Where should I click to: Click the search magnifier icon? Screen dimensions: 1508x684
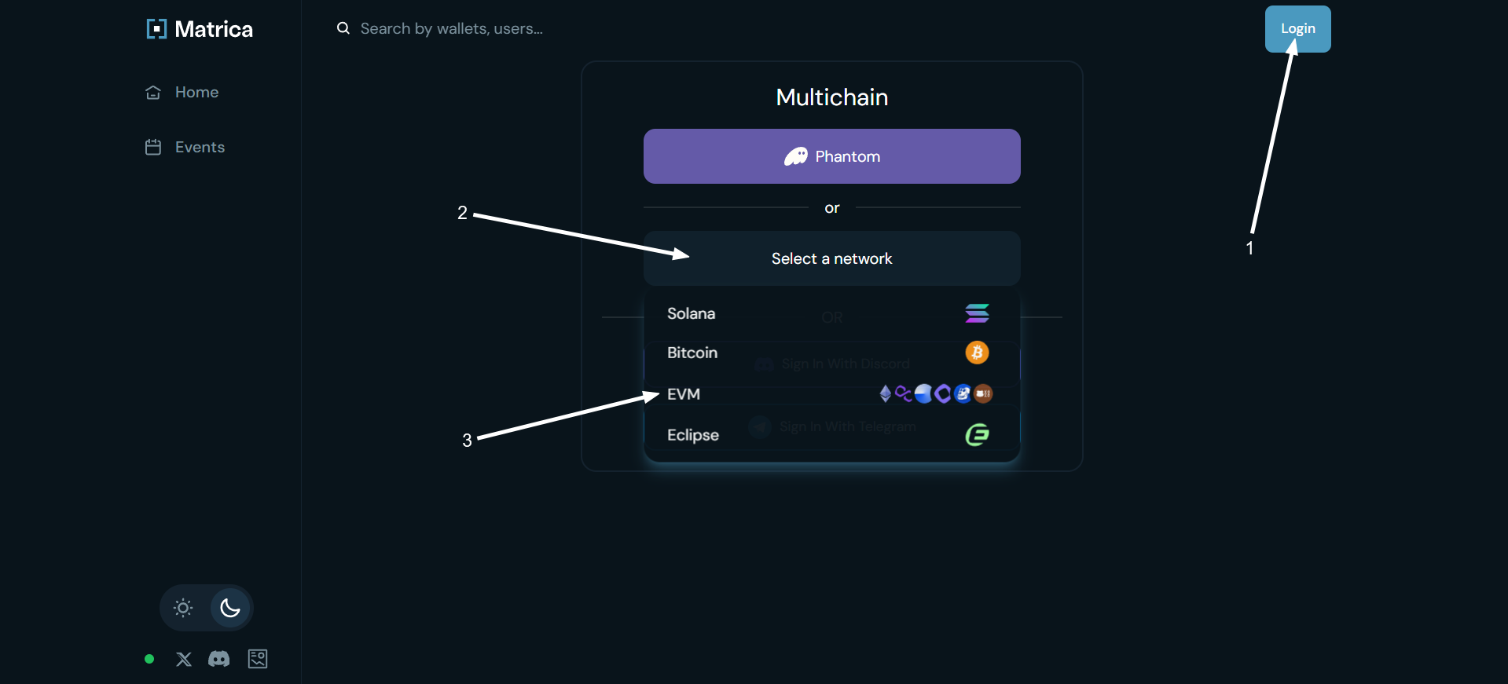point(343,28)
